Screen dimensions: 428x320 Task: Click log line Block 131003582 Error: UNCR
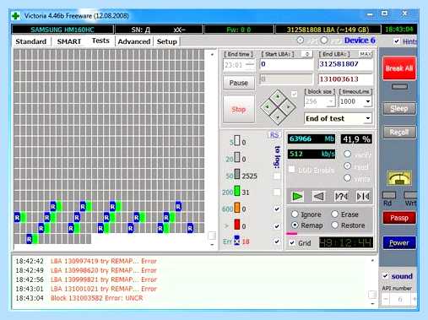(x=96, y=298)
